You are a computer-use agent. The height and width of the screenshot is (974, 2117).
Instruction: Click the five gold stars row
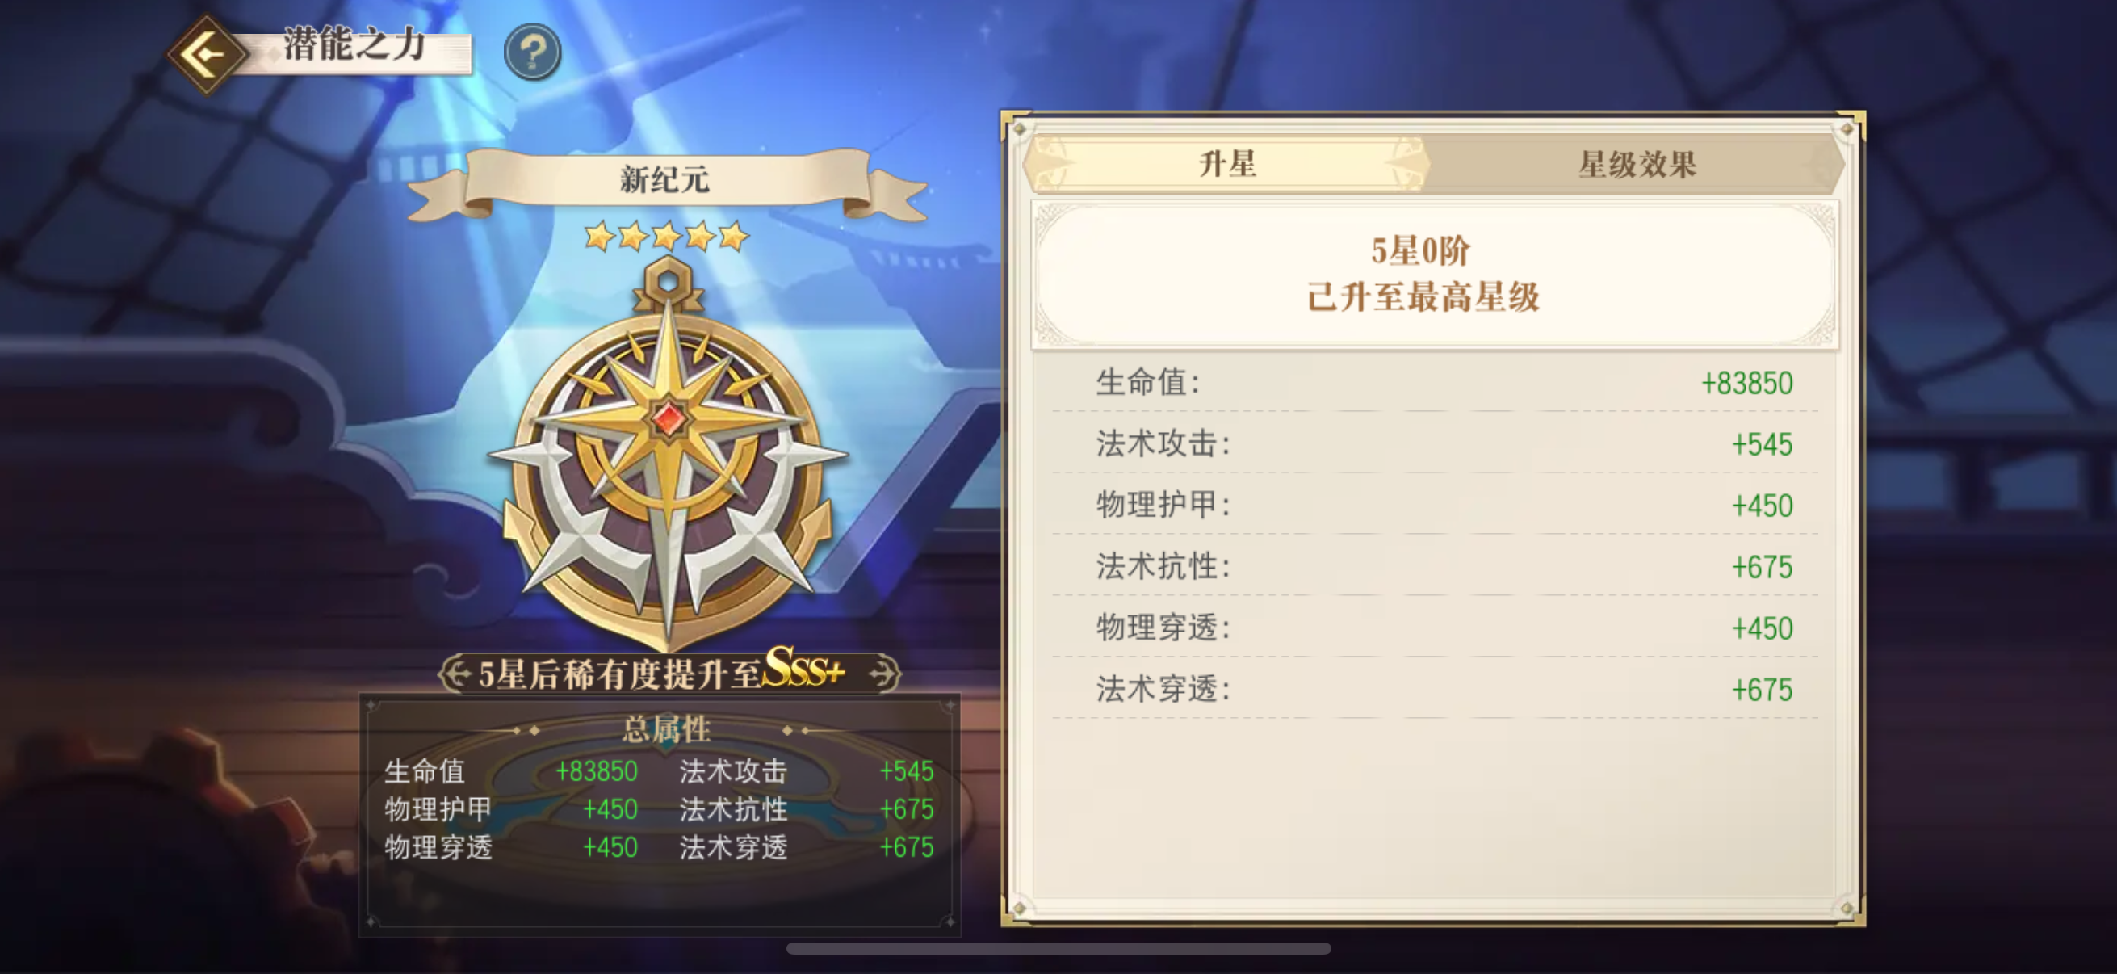[666, 237]
